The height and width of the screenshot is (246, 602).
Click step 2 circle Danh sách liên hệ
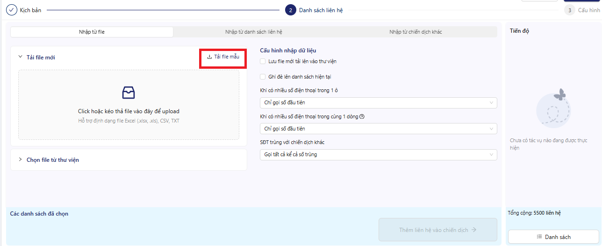[290, 10]
